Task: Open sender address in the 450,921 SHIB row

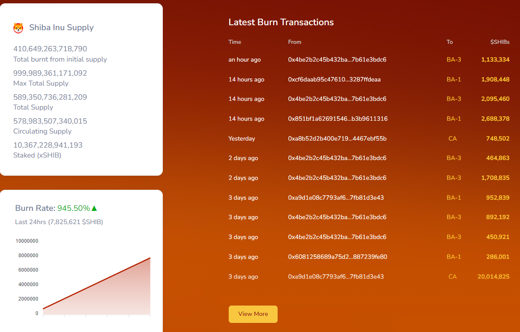Action: point(337,237)
